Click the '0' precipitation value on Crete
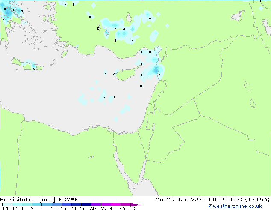Screen dimensions: 271x210 [x=34, y=69]
